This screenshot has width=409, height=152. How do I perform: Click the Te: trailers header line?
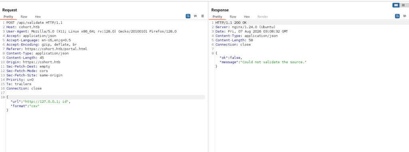pyautogui.click(x=19, y=84)
